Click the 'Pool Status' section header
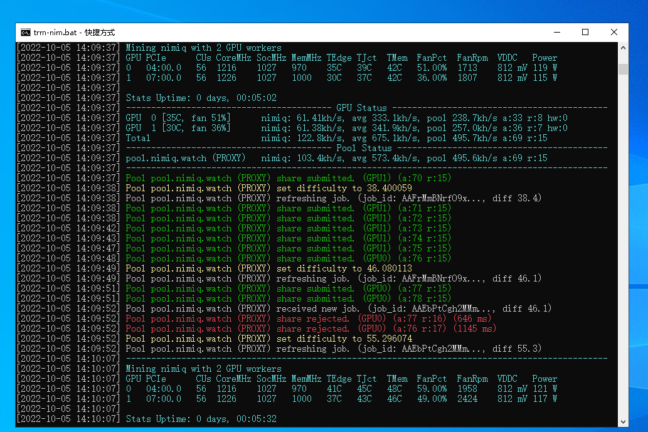The image size is (648, 432). click(x=364, y=148)
